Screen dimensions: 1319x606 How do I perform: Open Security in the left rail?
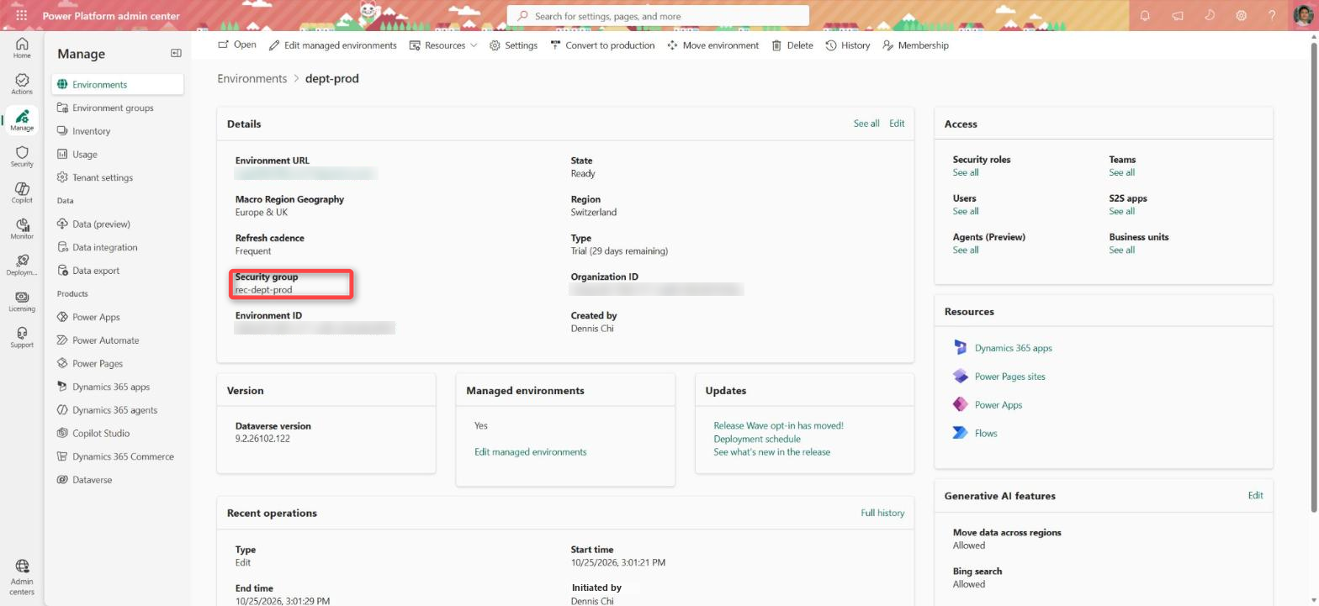22,156
